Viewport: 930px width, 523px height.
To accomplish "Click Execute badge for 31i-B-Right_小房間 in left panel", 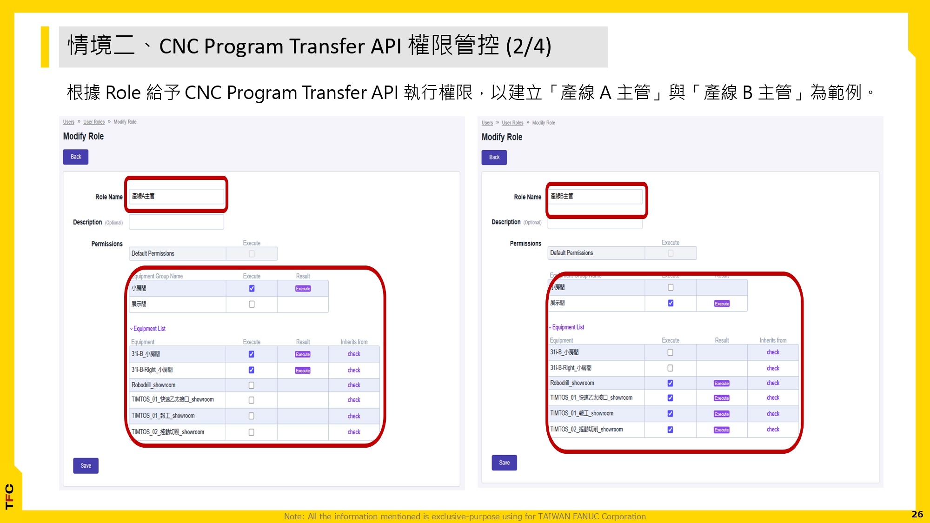I will (303, 371).
